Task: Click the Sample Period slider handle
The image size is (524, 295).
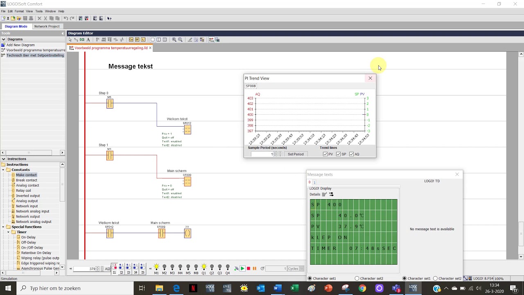Action: click(x=280, y=154)
